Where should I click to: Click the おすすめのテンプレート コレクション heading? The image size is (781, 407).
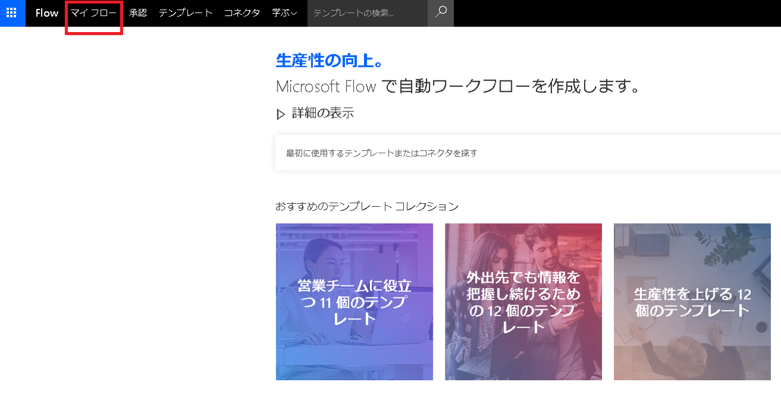(x=367, y=206)
